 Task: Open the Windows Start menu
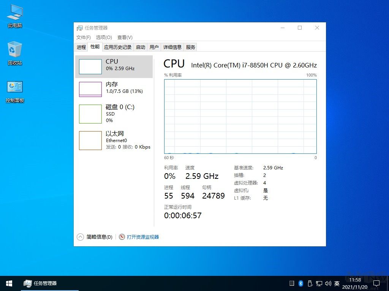tap(9, 283)
